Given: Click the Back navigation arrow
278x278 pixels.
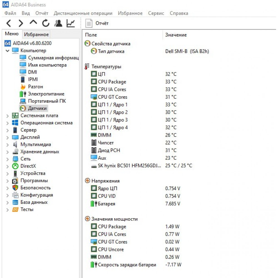Looking at the screenshot, I should 9,23.
